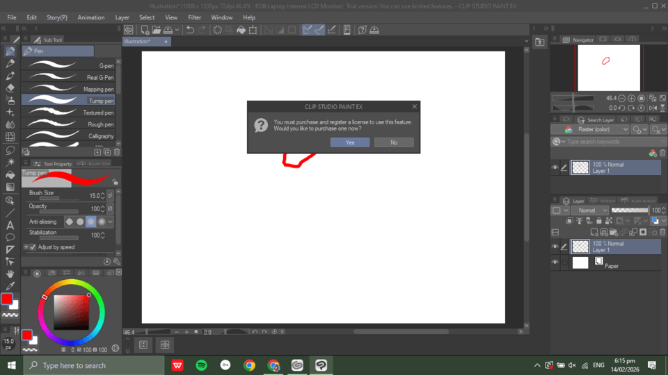
Task: Click the red main color swatch
Action: click(x=7, y=299)
